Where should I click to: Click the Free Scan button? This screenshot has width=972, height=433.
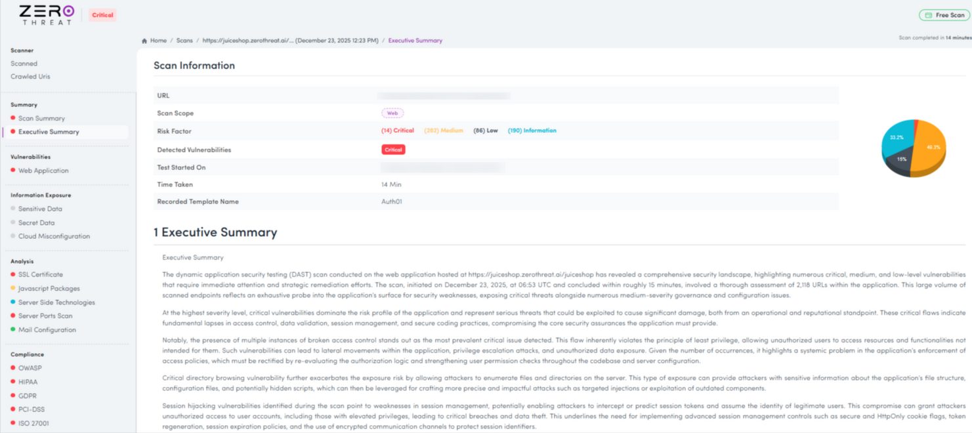tap(944, 15)
